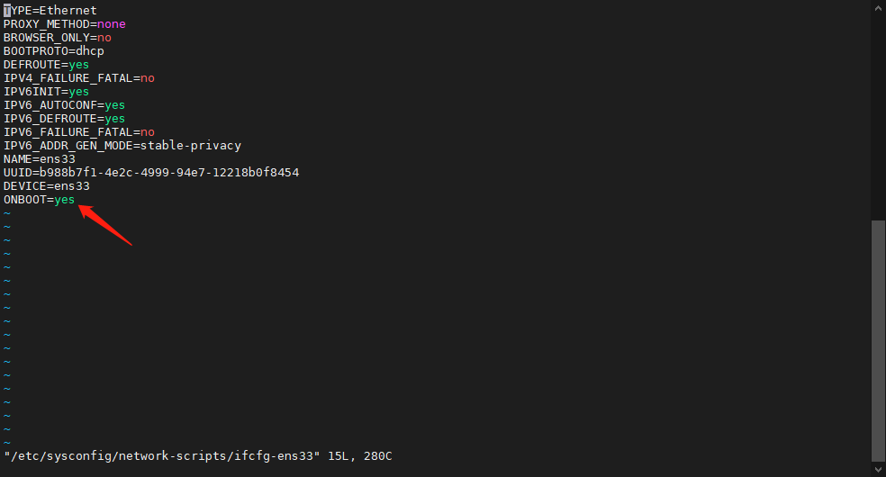Click the yes value of ONBOOT
The width and height of the screenshot is (886, 477).
tap(64, 199)
